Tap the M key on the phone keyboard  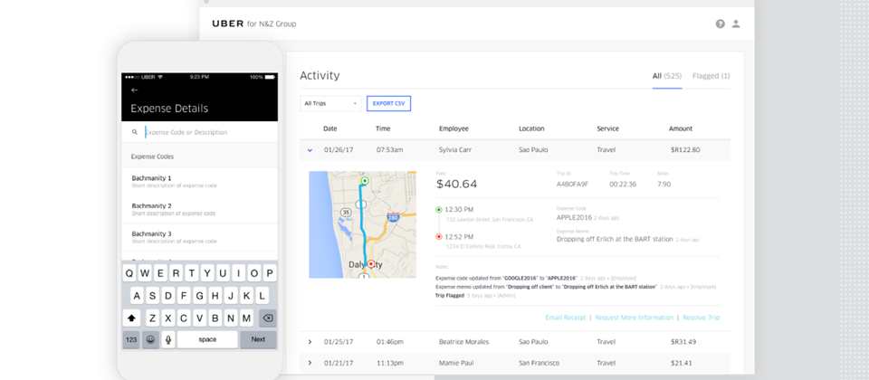point(247,318)
